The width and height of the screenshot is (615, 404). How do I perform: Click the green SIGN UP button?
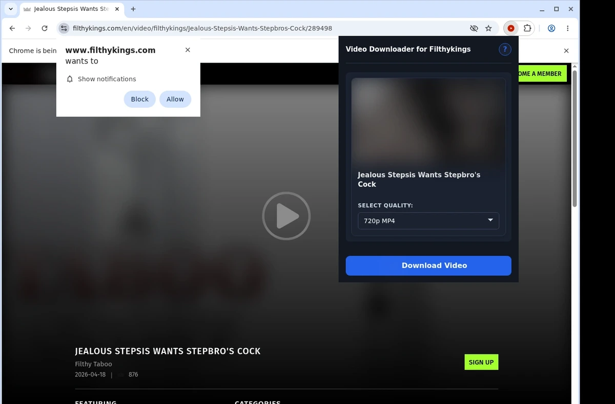(x=481, y=362)
